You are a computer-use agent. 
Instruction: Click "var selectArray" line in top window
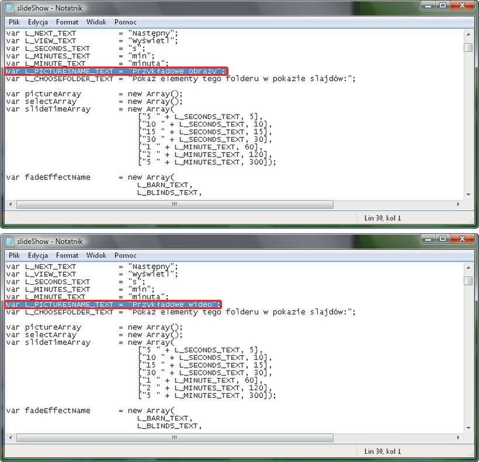coord(95,101)
